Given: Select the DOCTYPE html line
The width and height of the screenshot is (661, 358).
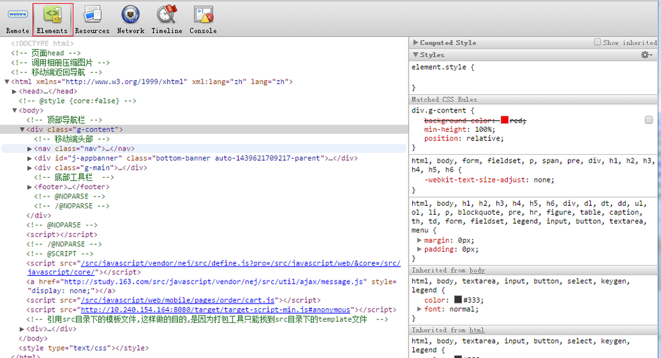Looking at the screenshot, I should pos(42,43).
